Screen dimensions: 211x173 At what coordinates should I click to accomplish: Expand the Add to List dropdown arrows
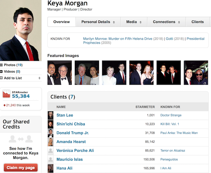pyautogui.click(x=40, y=78)
